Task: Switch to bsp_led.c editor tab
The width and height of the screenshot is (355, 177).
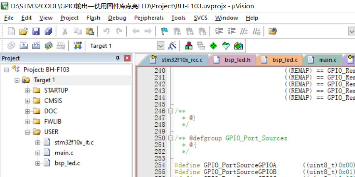Action: click(280, 60)
